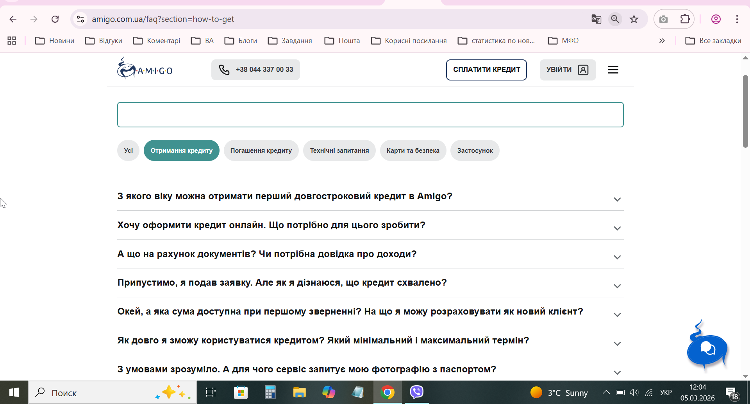
Task: Open the Пошта bookmarks folder
Action: coord(342,41)
